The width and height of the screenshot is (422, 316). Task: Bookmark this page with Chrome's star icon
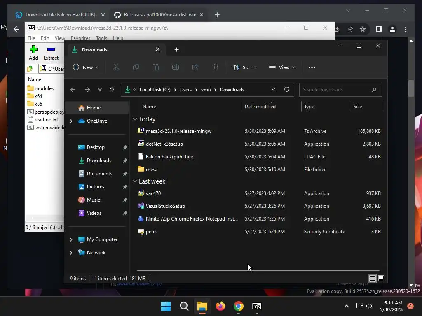tap(363, 29)
